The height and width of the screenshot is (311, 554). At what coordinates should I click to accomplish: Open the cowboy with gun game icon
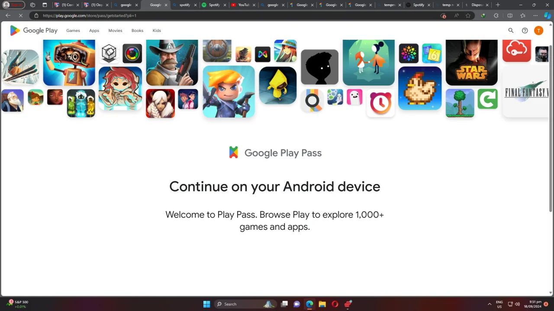(x=172, y=62)
